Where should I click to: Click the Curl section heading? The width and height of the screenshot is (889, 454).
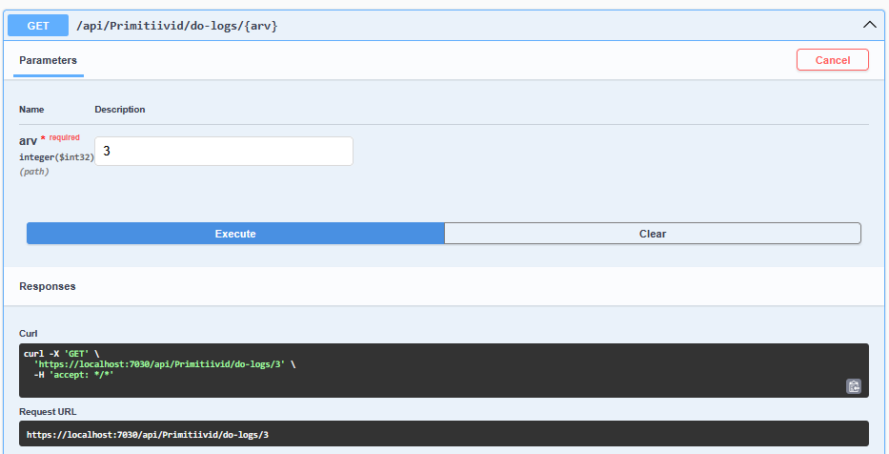pos(29,333)
